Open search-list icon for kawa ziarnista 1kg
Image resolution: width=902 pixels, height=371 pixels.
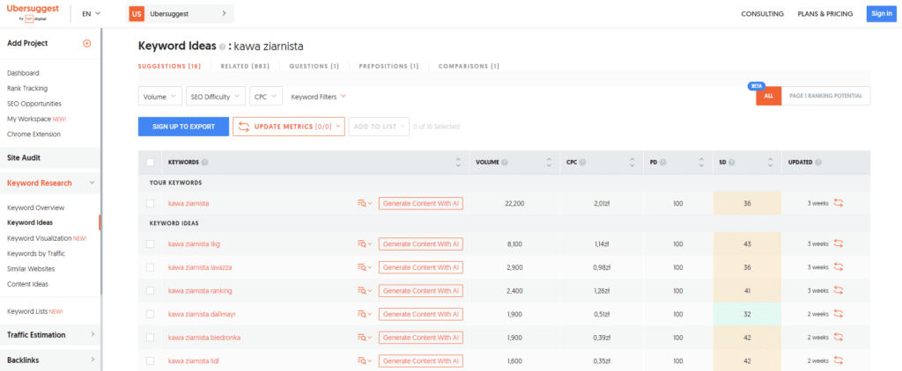click(x=364, y=244)
